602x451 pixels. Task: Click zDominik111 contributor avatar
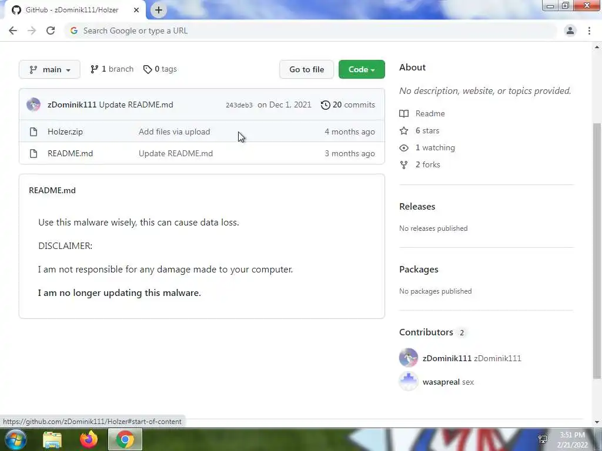pos(408,358)
